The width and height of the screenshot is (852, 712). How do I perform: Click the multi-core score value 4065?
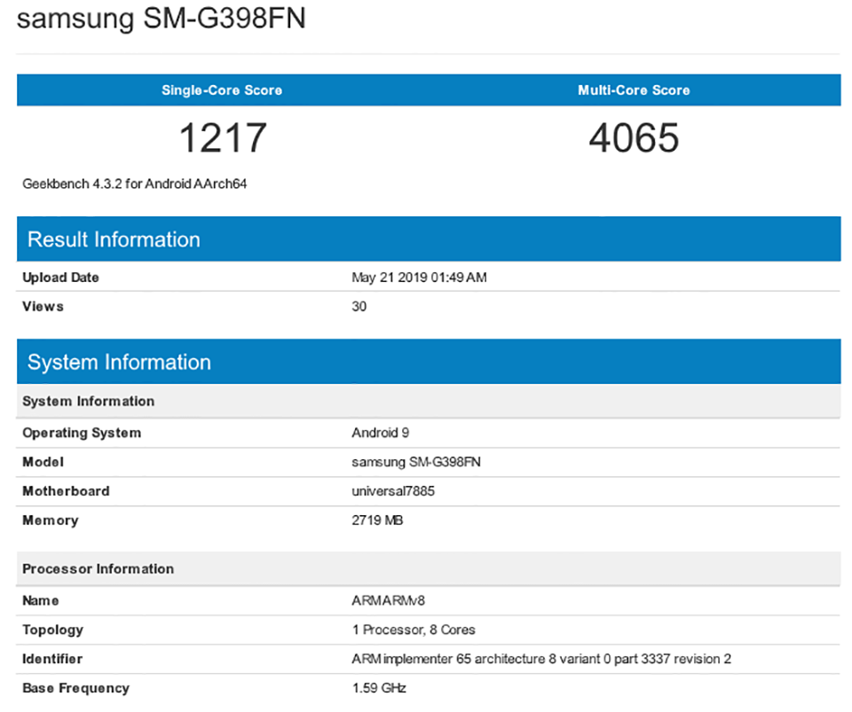point(634,137)
